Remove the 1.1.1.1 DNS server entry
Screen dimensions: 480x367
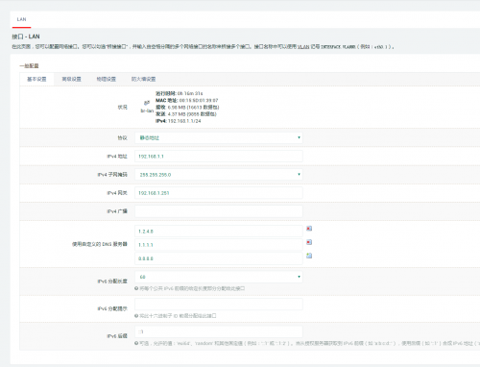tap(309, 242)
